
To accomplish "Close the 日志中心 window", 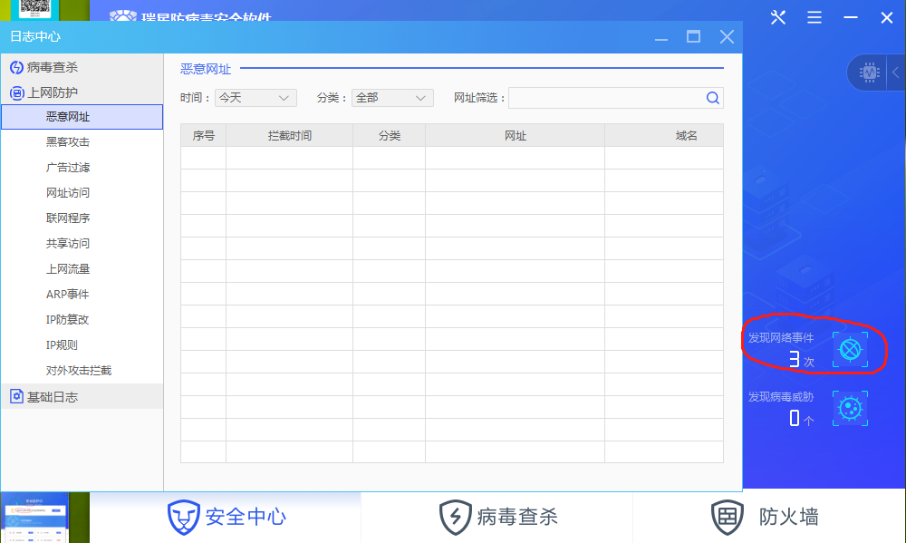I will pyautogui.click(x=727, y=37).
